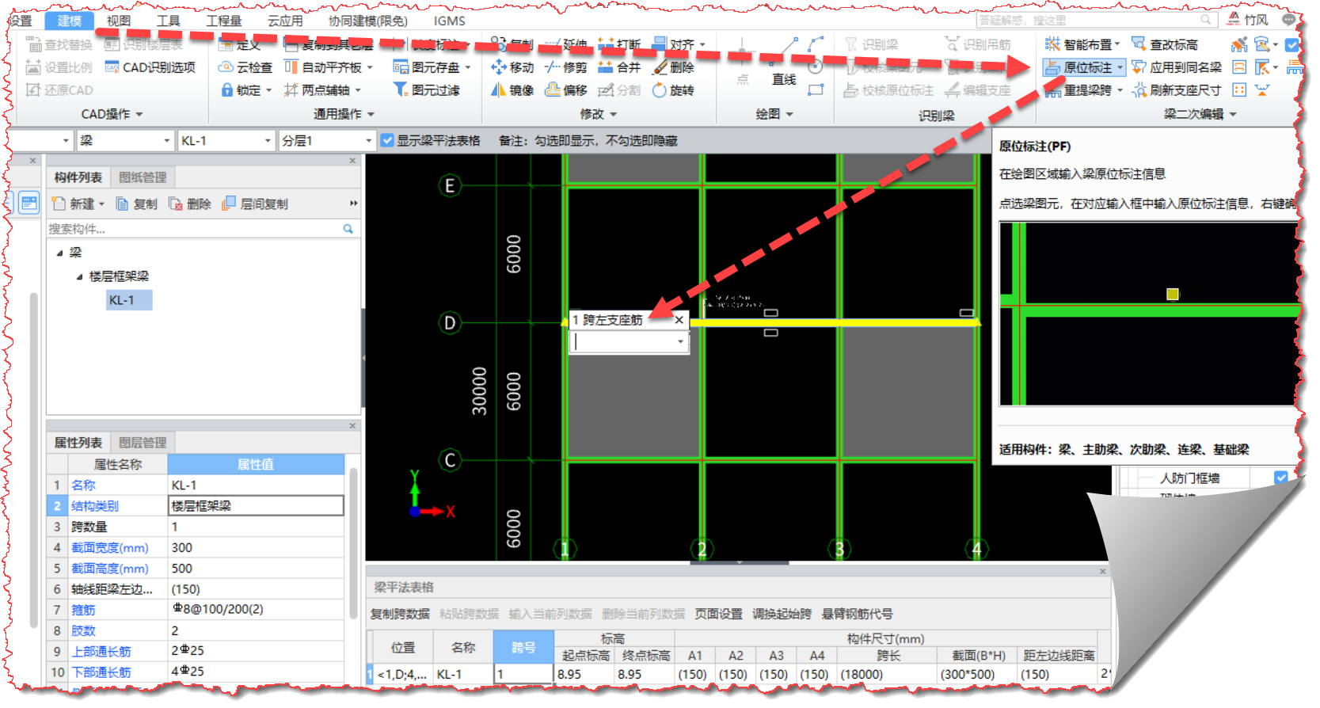Image resolution: width=1320 pixels, height=708 pixels.
Task: Click 复制跨数据 in the beam table
Action: (x=400, y=614)
